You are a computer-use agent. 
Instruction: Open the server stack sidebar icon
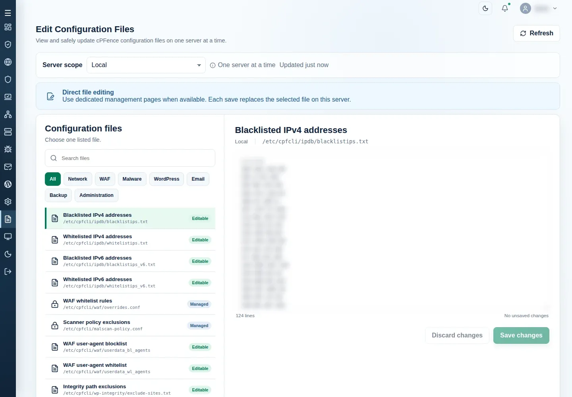8,132
